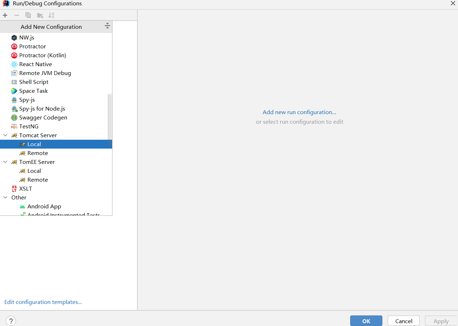Select Remote under Tomcat Server
The image size is (458, 326).
pos(56,153)
